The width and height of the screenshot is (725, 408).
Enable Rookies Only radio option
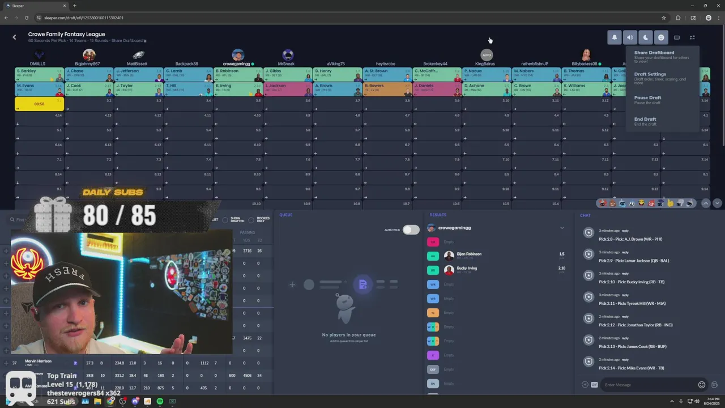point(251,220)
